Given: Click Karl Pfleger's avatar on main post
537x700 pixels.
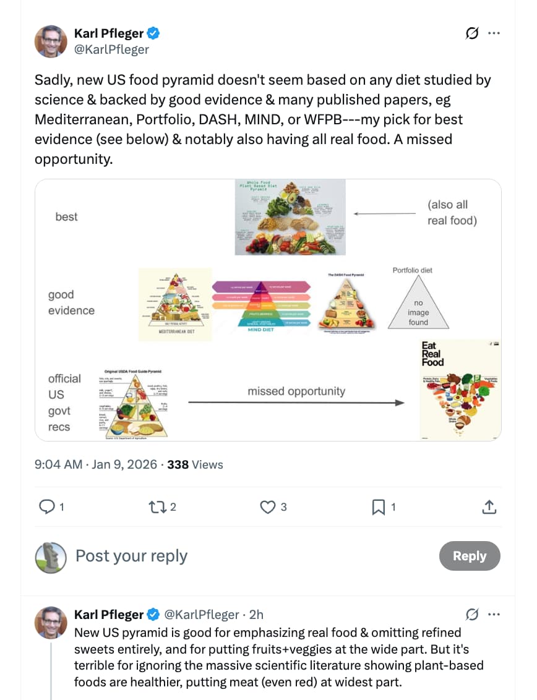Looking at the screenshot, I should (51, 41).
